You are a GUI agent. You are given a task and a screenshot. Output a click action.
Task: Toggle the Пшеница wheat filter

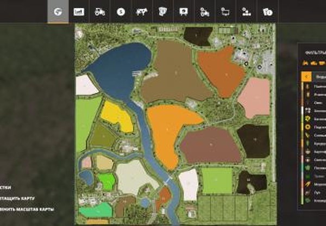coord(314,86)
